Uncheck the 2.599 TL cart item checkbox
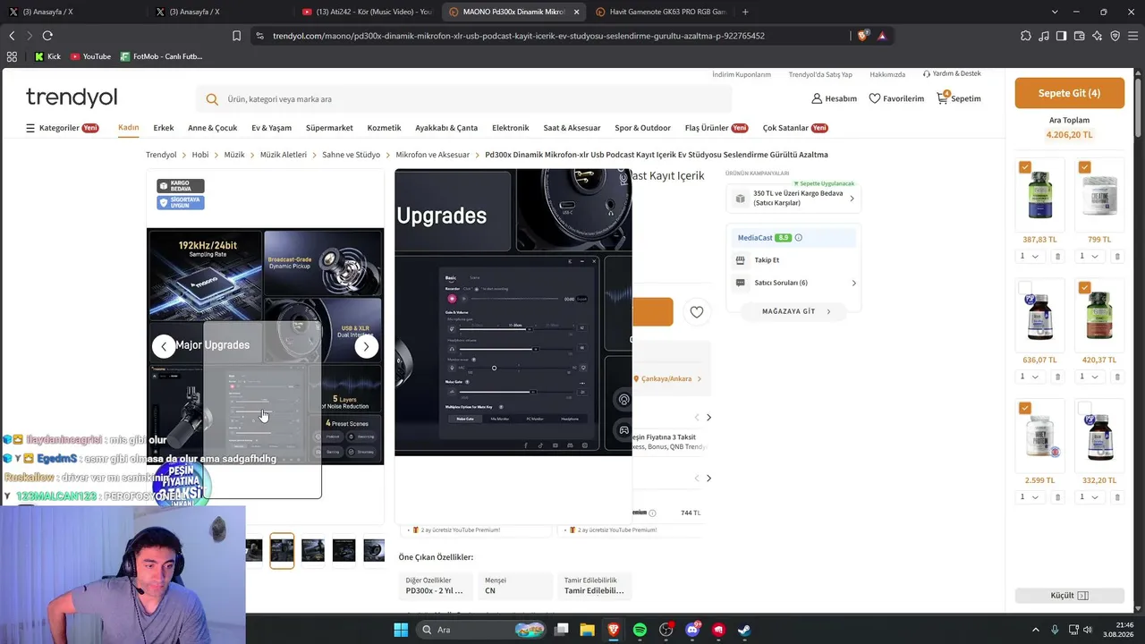This screenshot has width=1145, height=644. [x=1025, y=408]
